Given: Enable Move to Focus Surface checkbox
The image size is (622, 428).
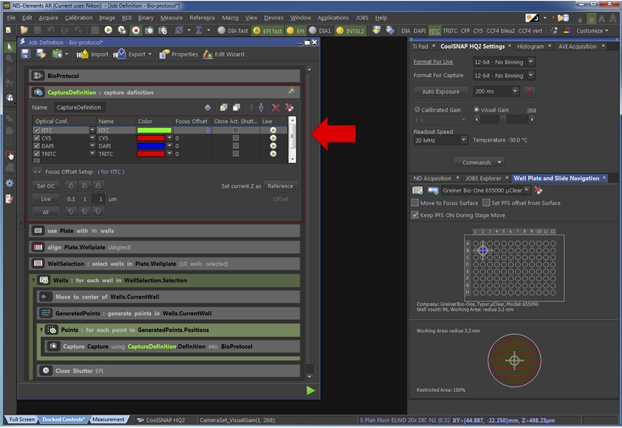Looking at the screenshot, I should click(415, 203).
